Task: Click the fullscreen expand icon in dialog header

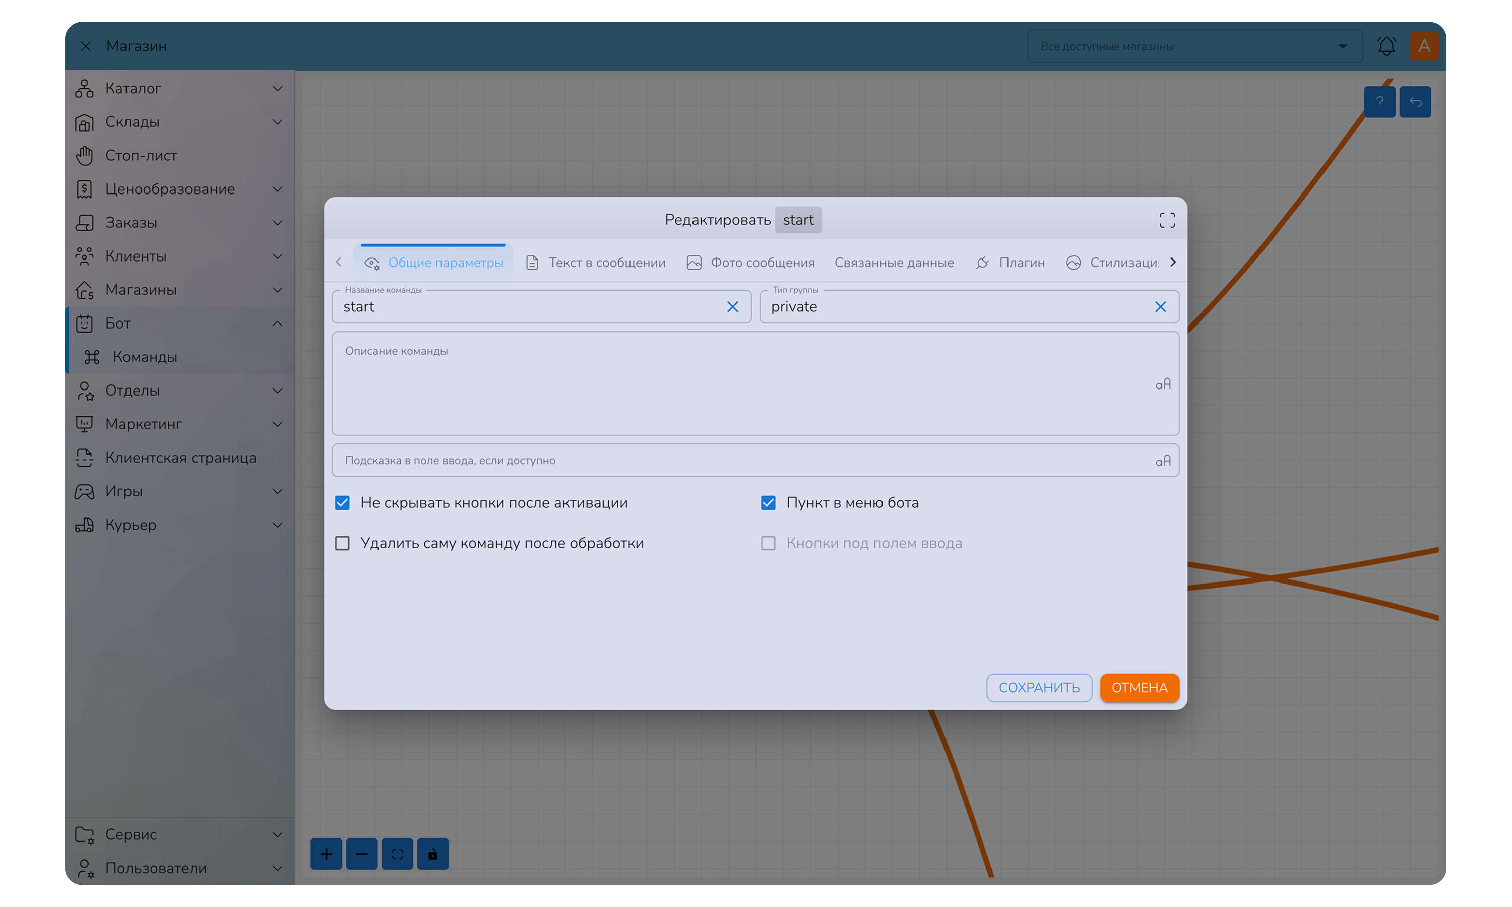Action: (1167, 220)
